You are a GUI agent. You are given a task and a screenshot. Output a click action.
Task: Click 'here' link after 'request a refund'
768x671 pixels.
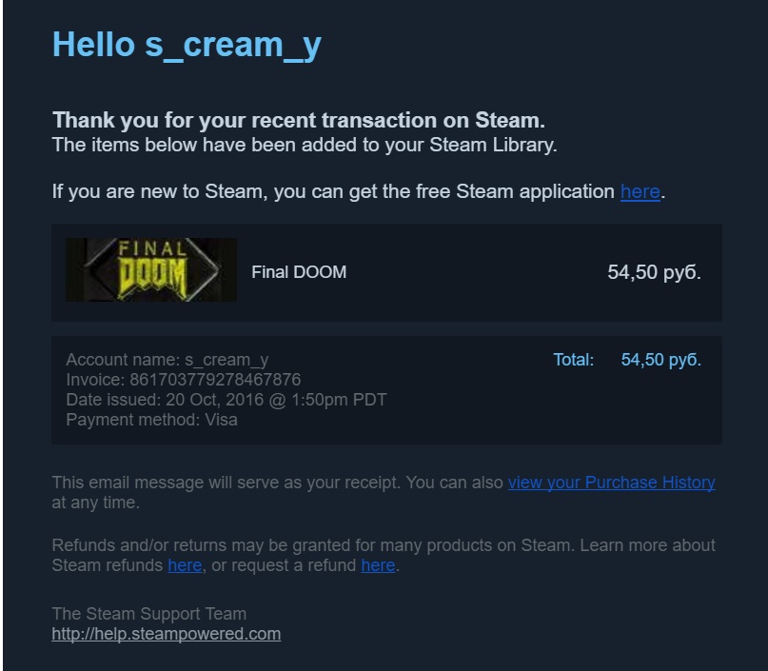click(x=378, y=565)
